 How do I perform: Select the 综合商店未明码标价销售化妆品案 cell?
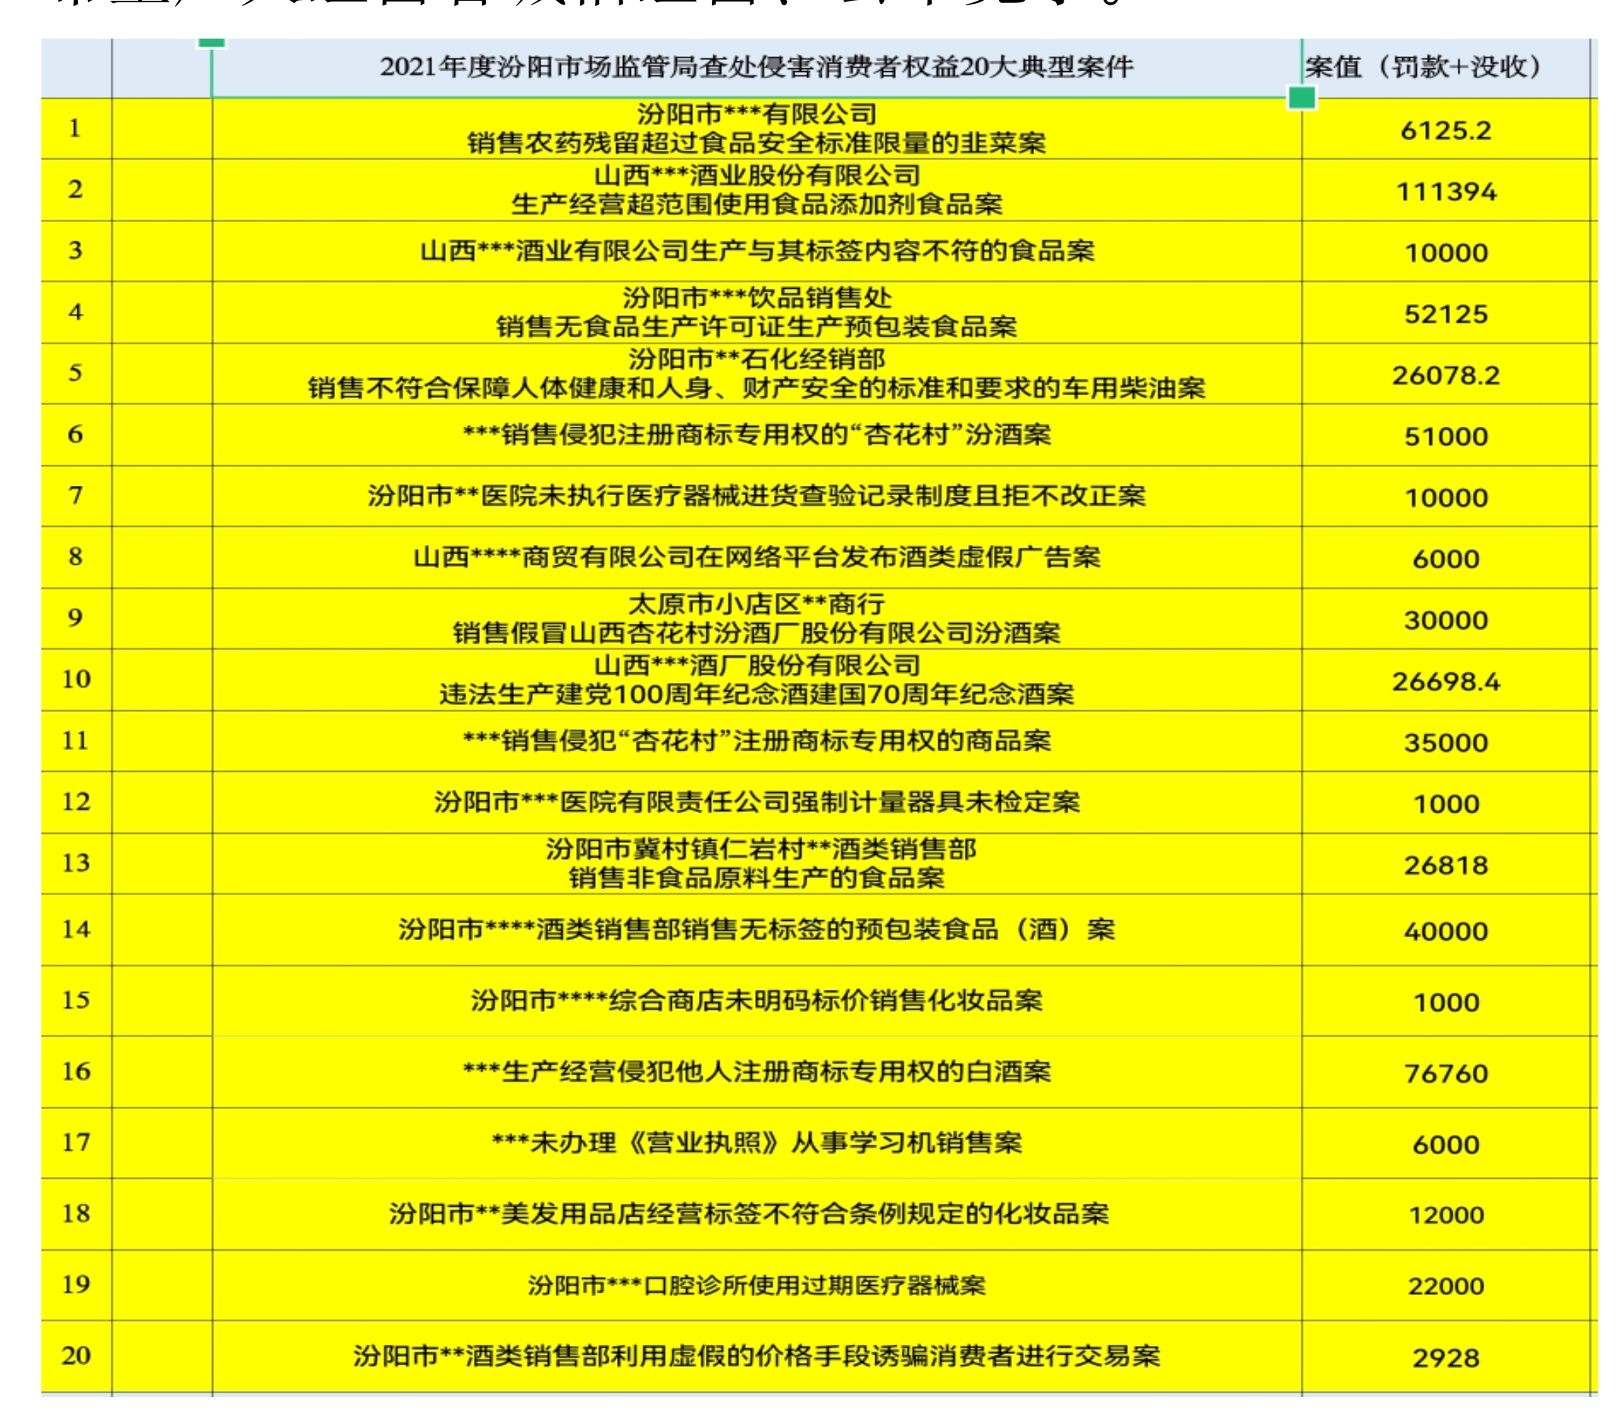point(757,1002)
